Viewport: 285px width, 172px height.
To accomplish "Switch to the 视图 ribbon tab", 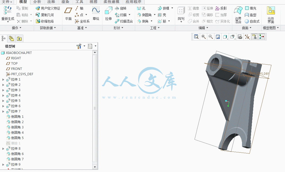I will point(93,2).
